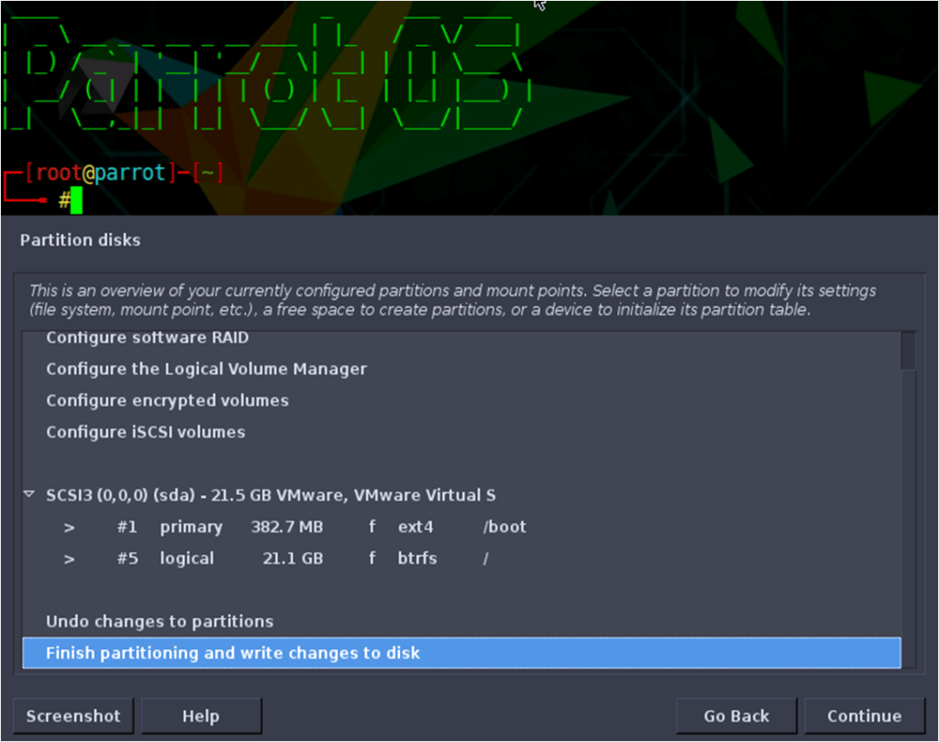
Task: Click the 21.1 GB size value
Action: coord(293,559)
